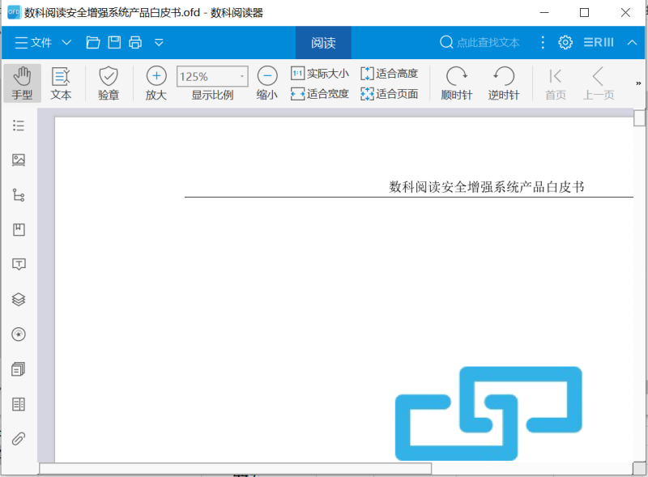The width and height of the screenshot is (648, 477).
Task: Click the print icon
Action: pyautogui.click(x=135, y=43)
